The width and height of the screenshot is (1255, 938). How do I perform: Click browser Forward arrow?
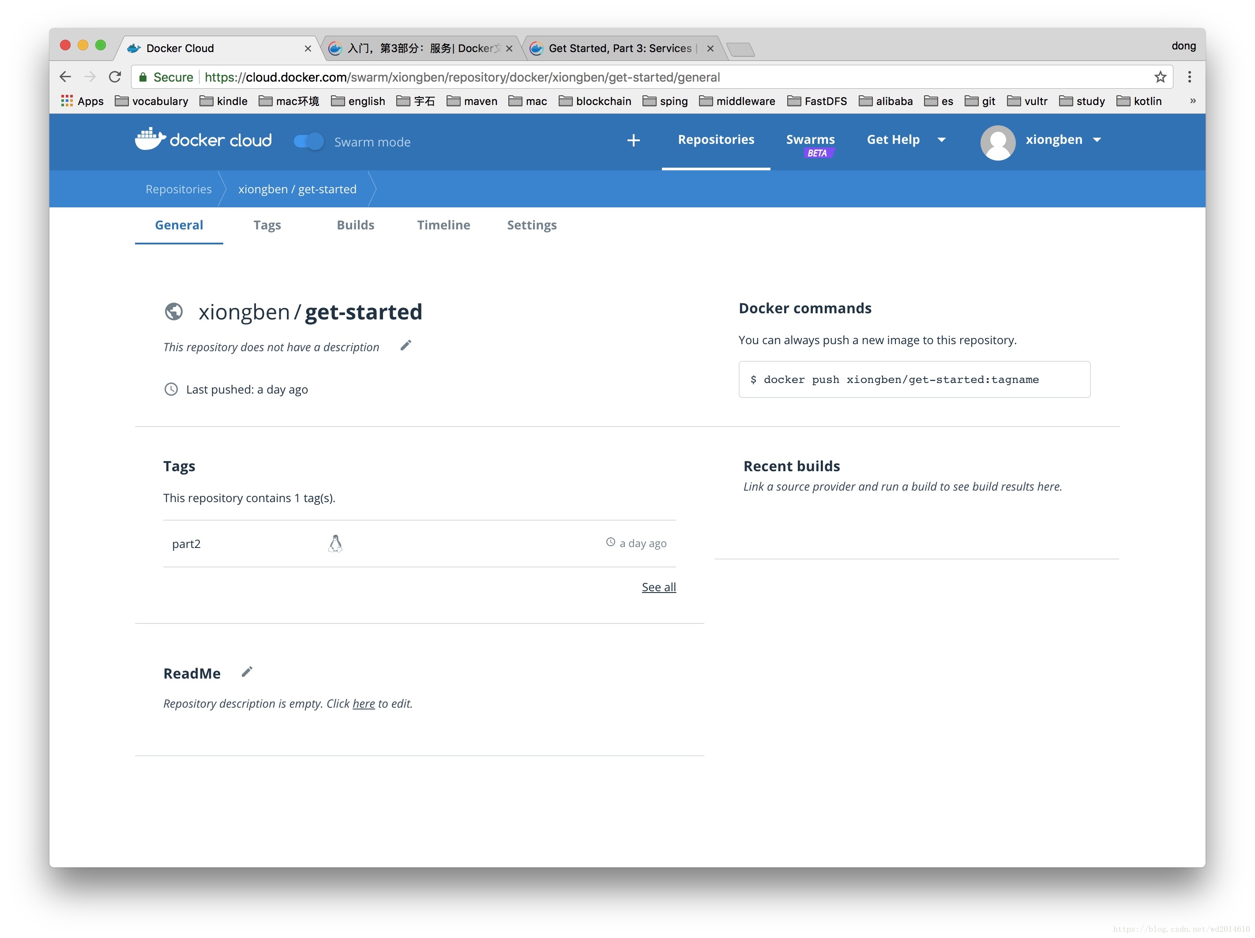90,77
